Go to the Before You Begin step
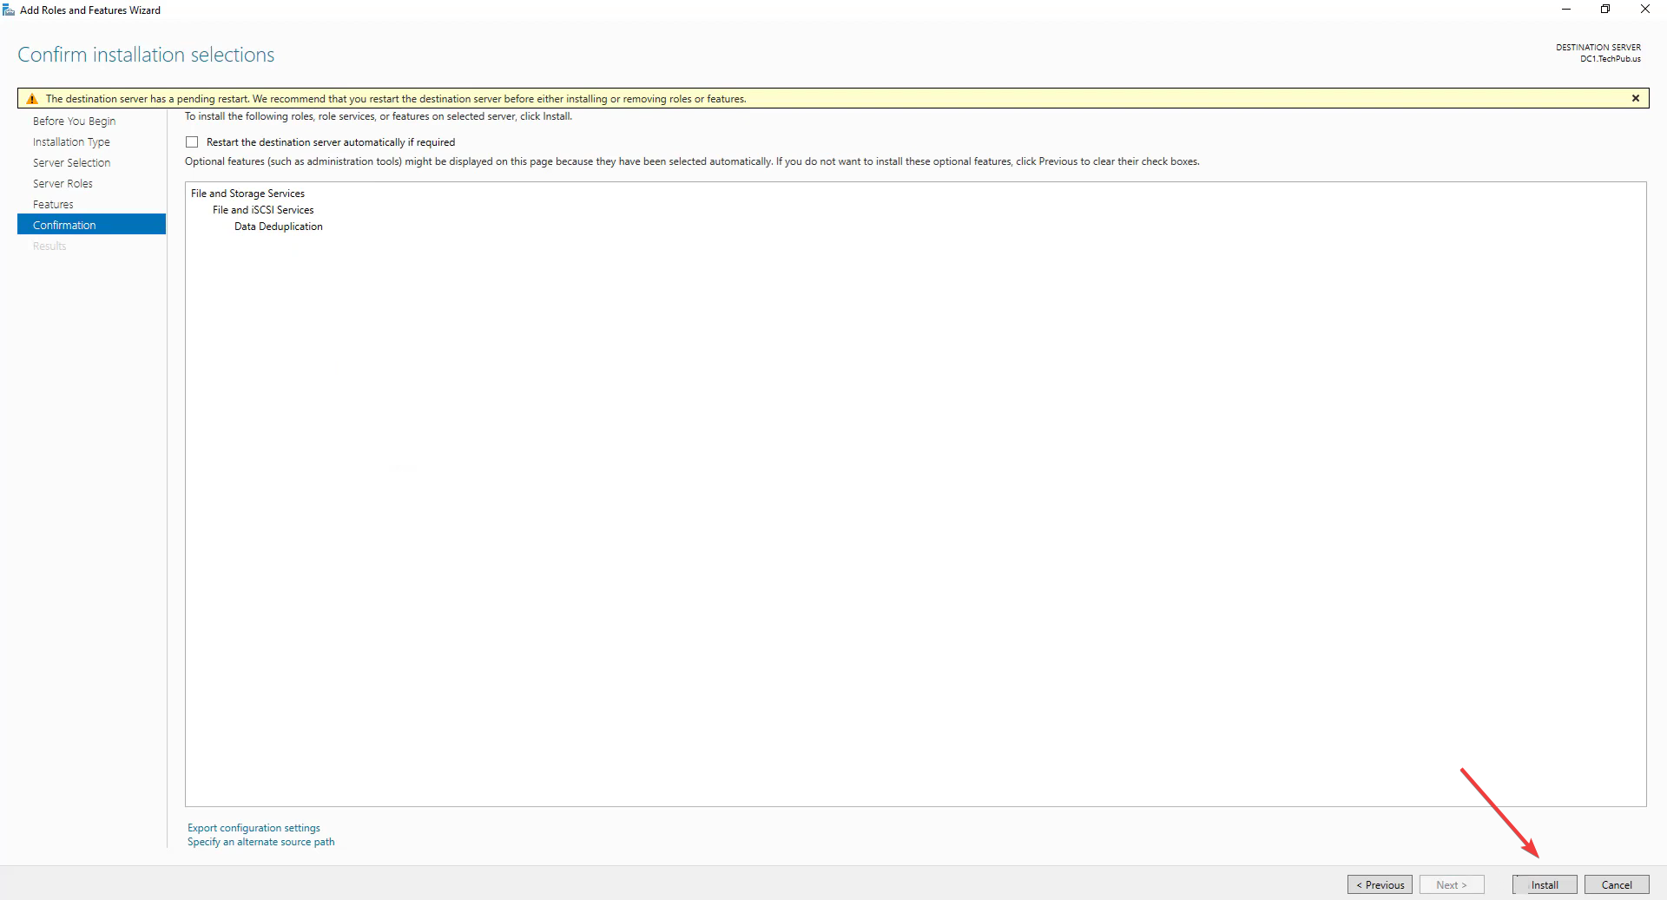The height and width of the screenshot is (900, 1667). (x=74, y=121)
